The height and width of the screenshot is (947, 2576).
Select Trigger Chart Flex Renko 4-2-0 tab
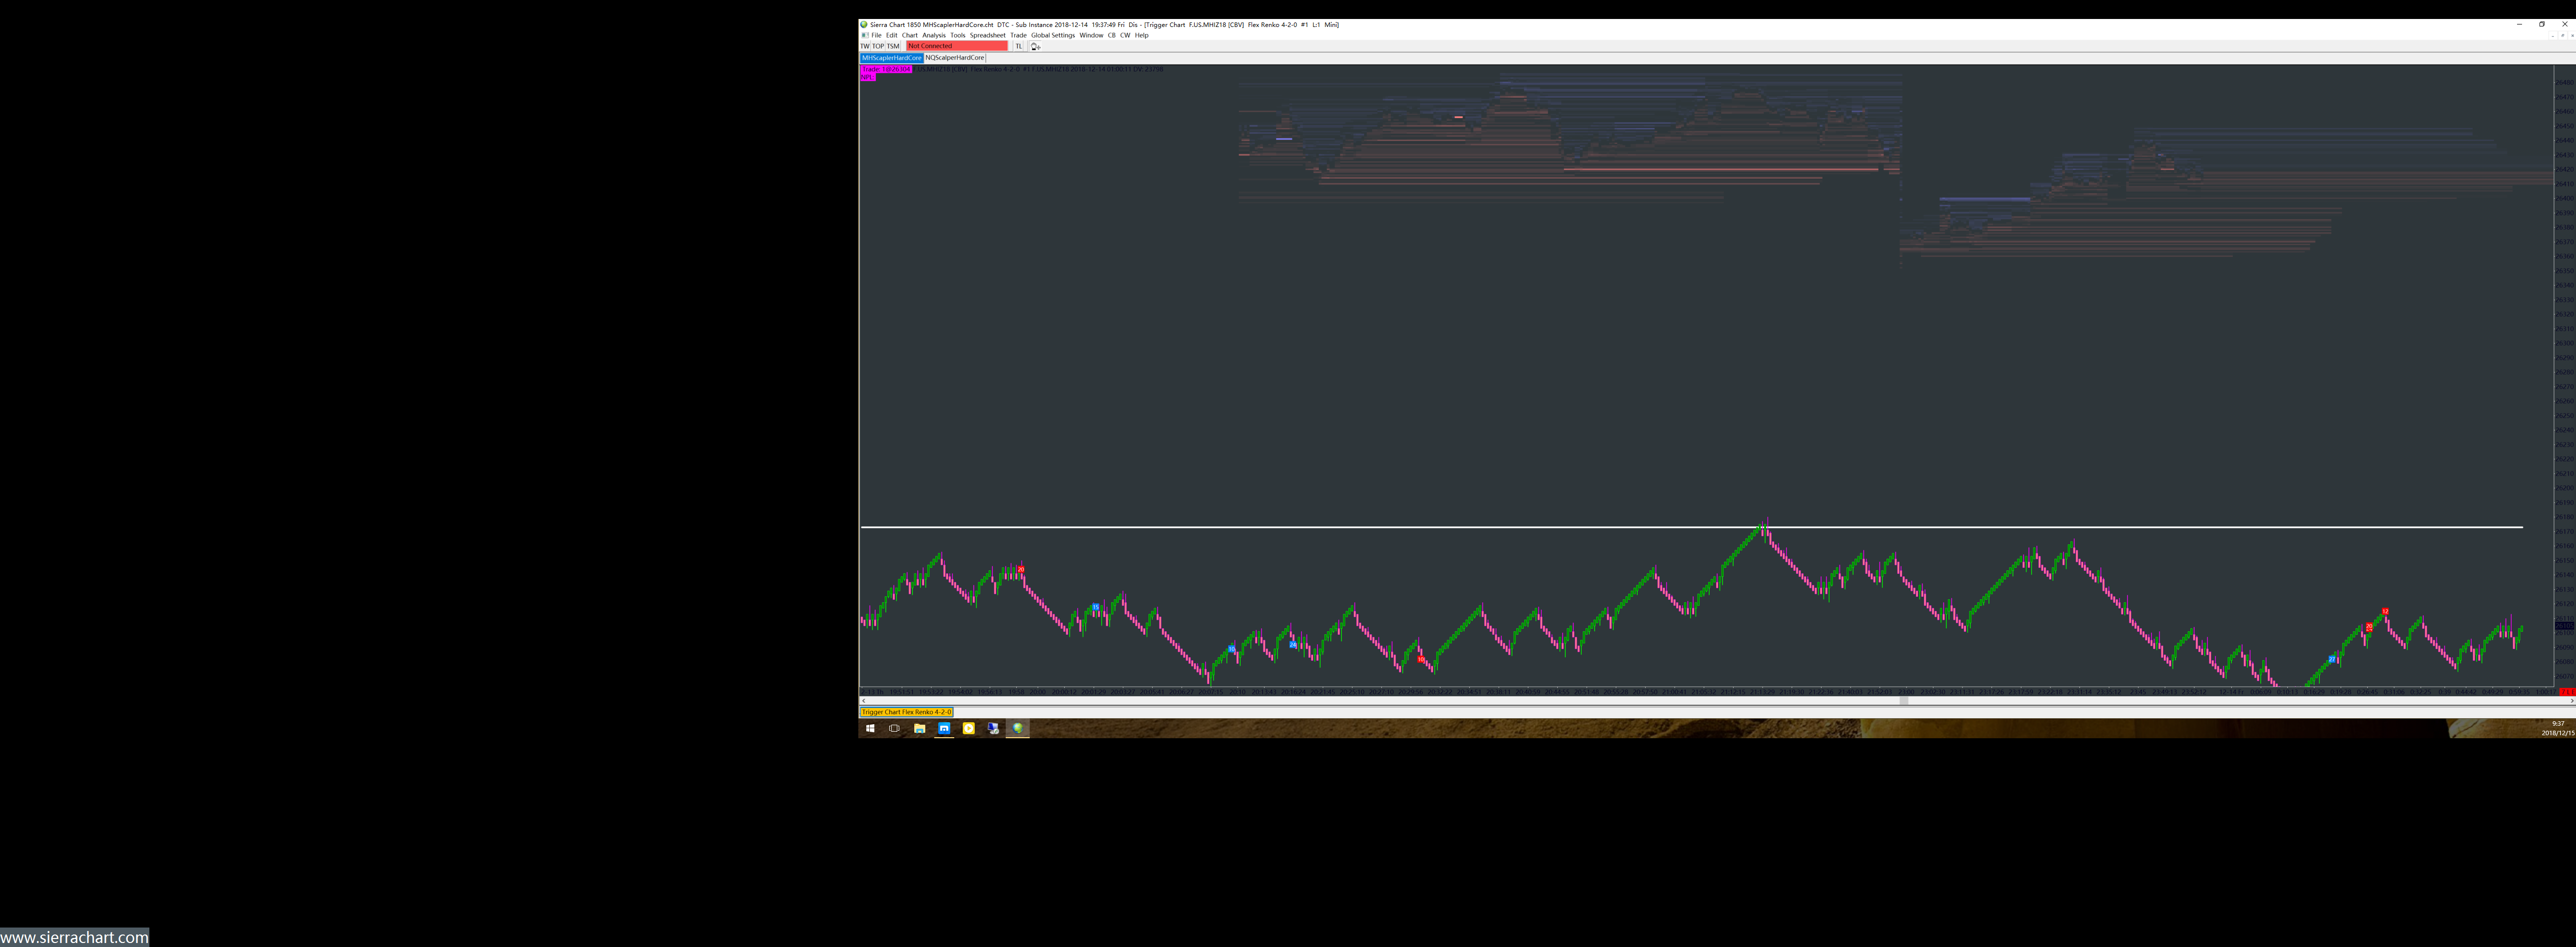coord(906,712)
